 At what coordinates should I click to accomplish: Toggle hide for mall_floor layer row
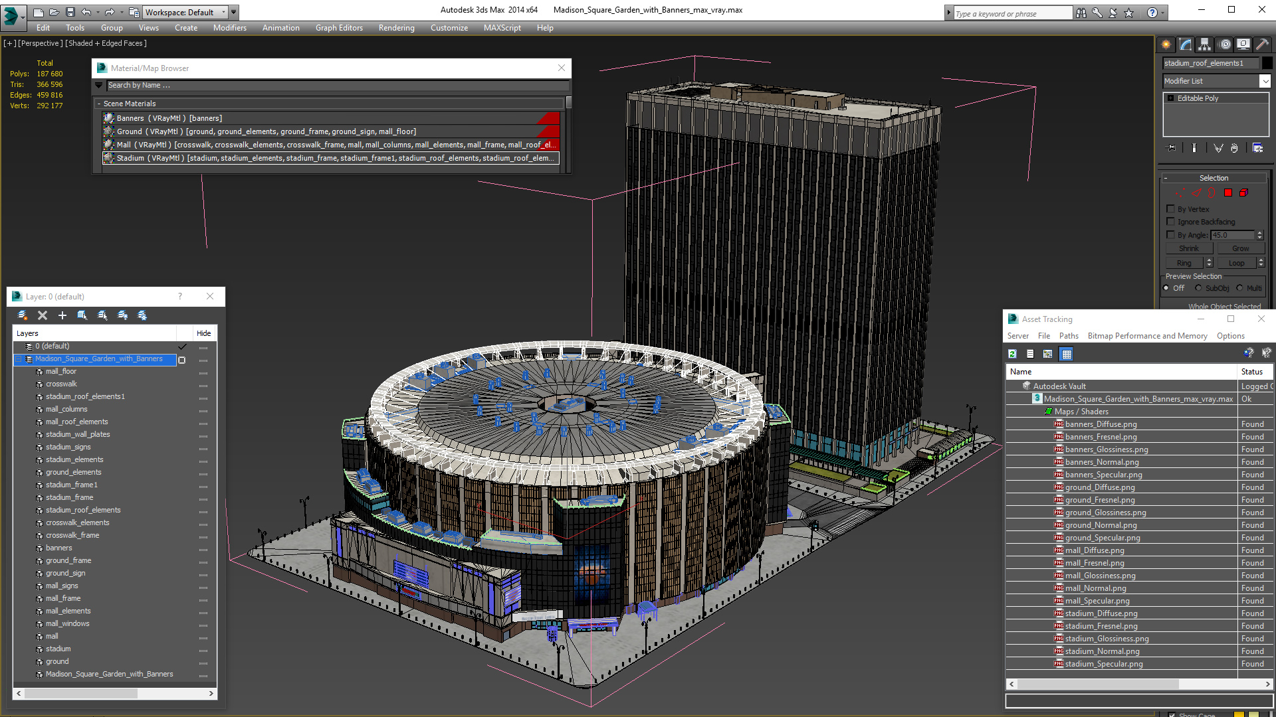pyautogui.click(x=203, y=372)
